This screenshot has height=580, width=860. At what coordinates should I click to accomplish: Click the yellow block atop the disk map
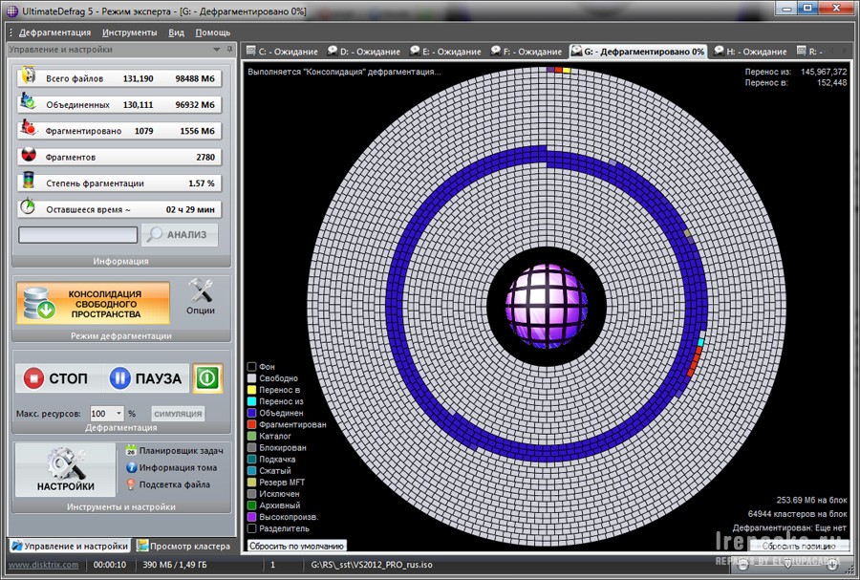point(567,70)
